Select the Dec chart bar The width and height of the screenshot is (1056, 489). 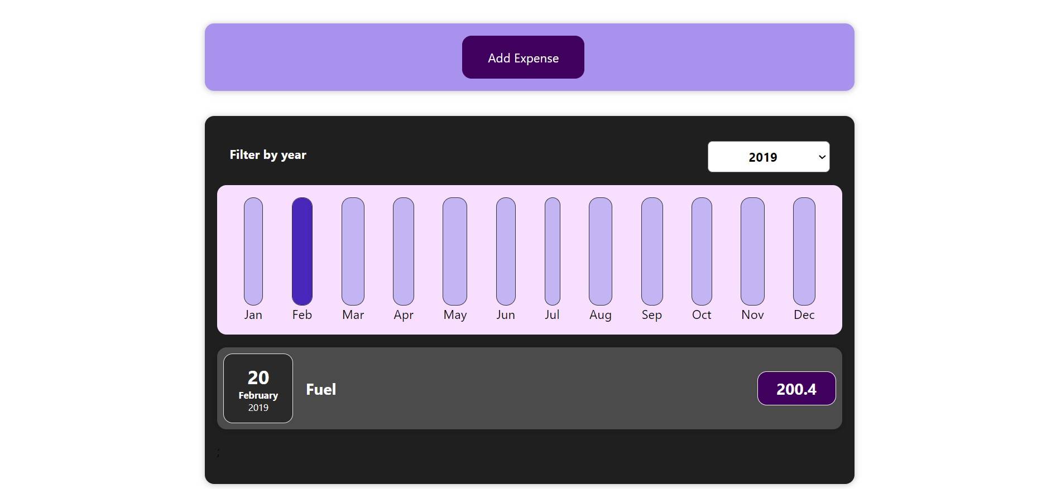click(804, 251)
